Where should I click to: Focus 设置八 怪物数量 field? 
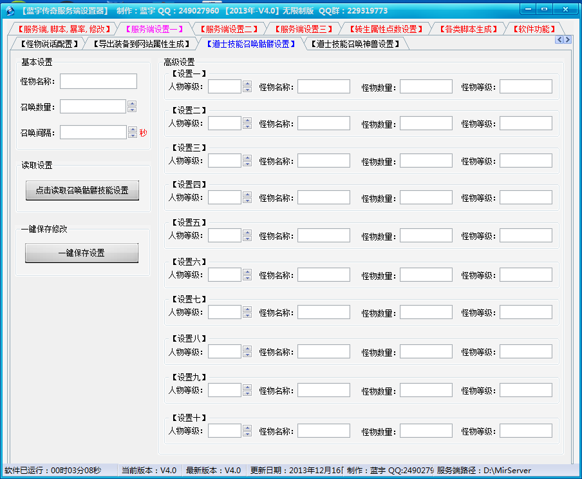(426, 351)
